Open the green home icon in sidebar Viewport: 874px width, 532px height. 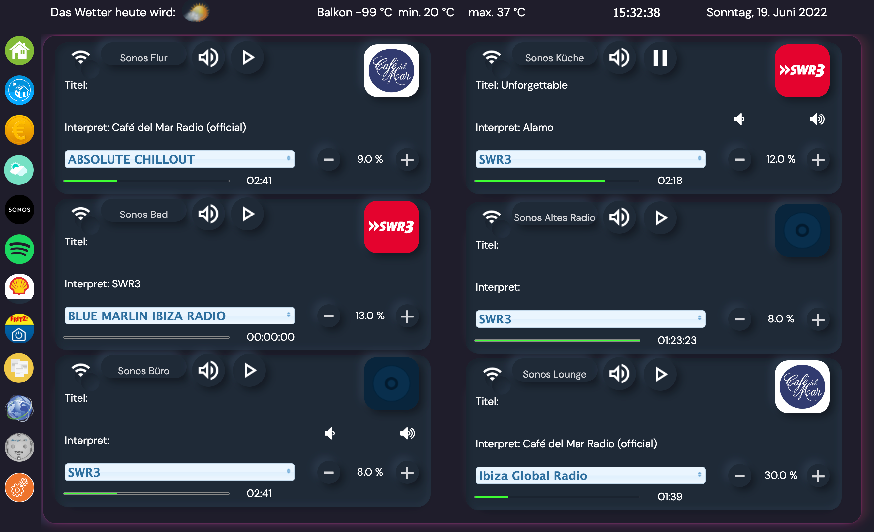click(19, 50)
